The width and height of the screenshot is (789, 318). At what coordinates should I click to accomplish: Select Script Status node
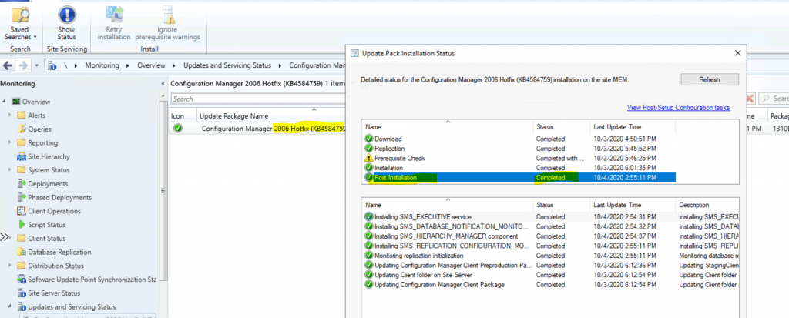pos(41,224)
